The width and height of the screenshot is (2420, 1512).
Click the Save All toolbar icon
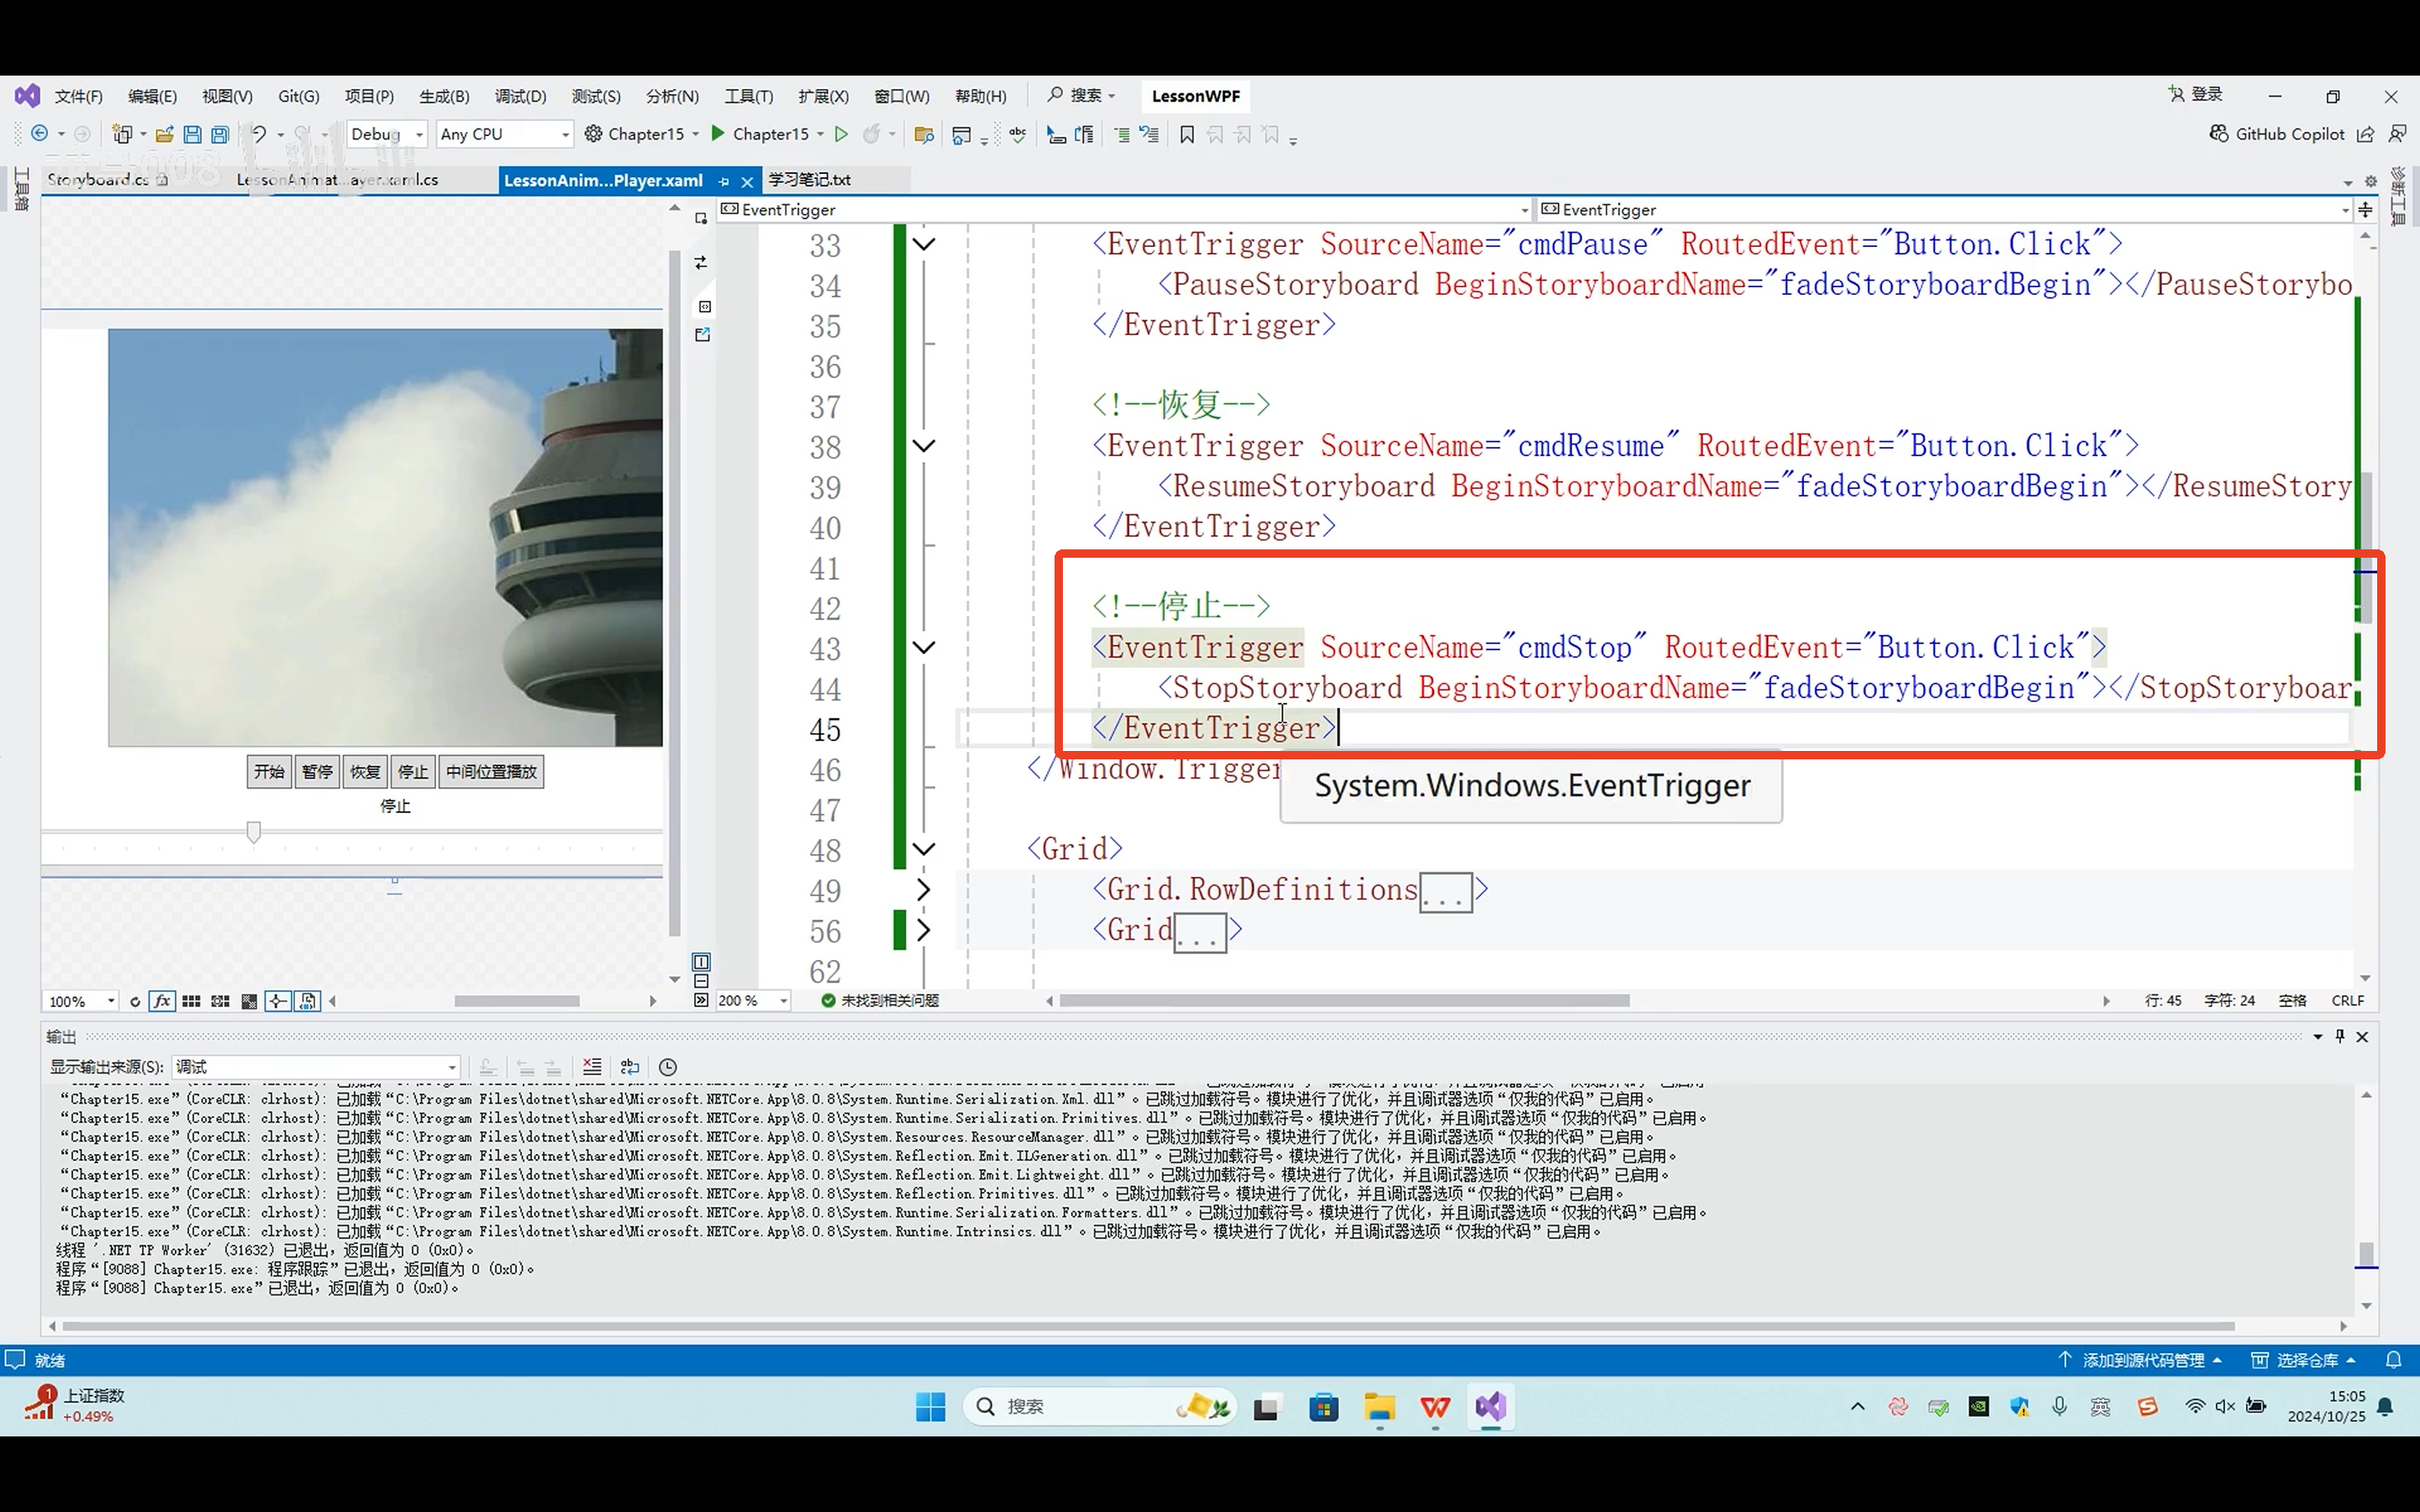click(220, 134)
